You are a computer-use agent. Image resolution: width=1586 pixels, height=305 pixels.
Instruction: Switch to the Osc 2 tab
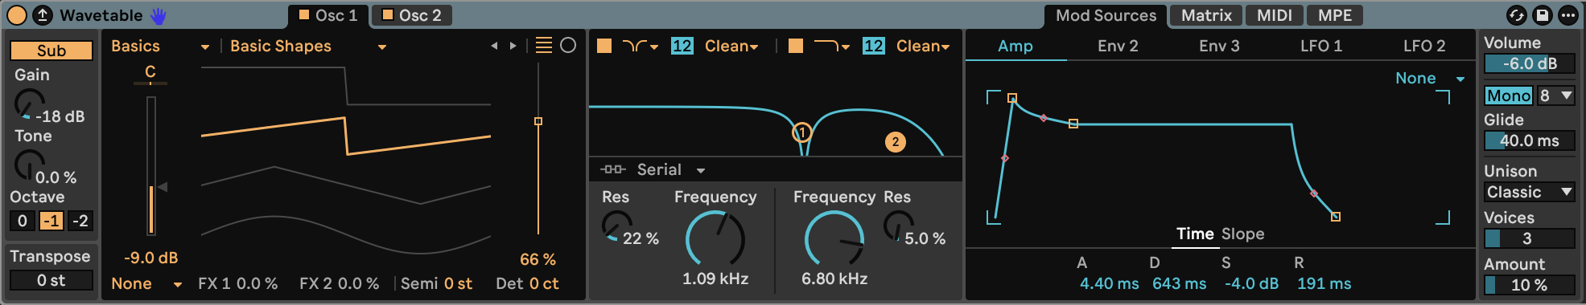(x=412, y=15)
